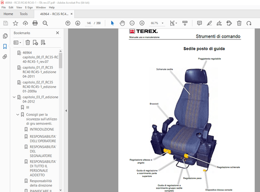Rotate page with circular arrow icon
This screenshot has height=192, width=260.
pos(249,23)
